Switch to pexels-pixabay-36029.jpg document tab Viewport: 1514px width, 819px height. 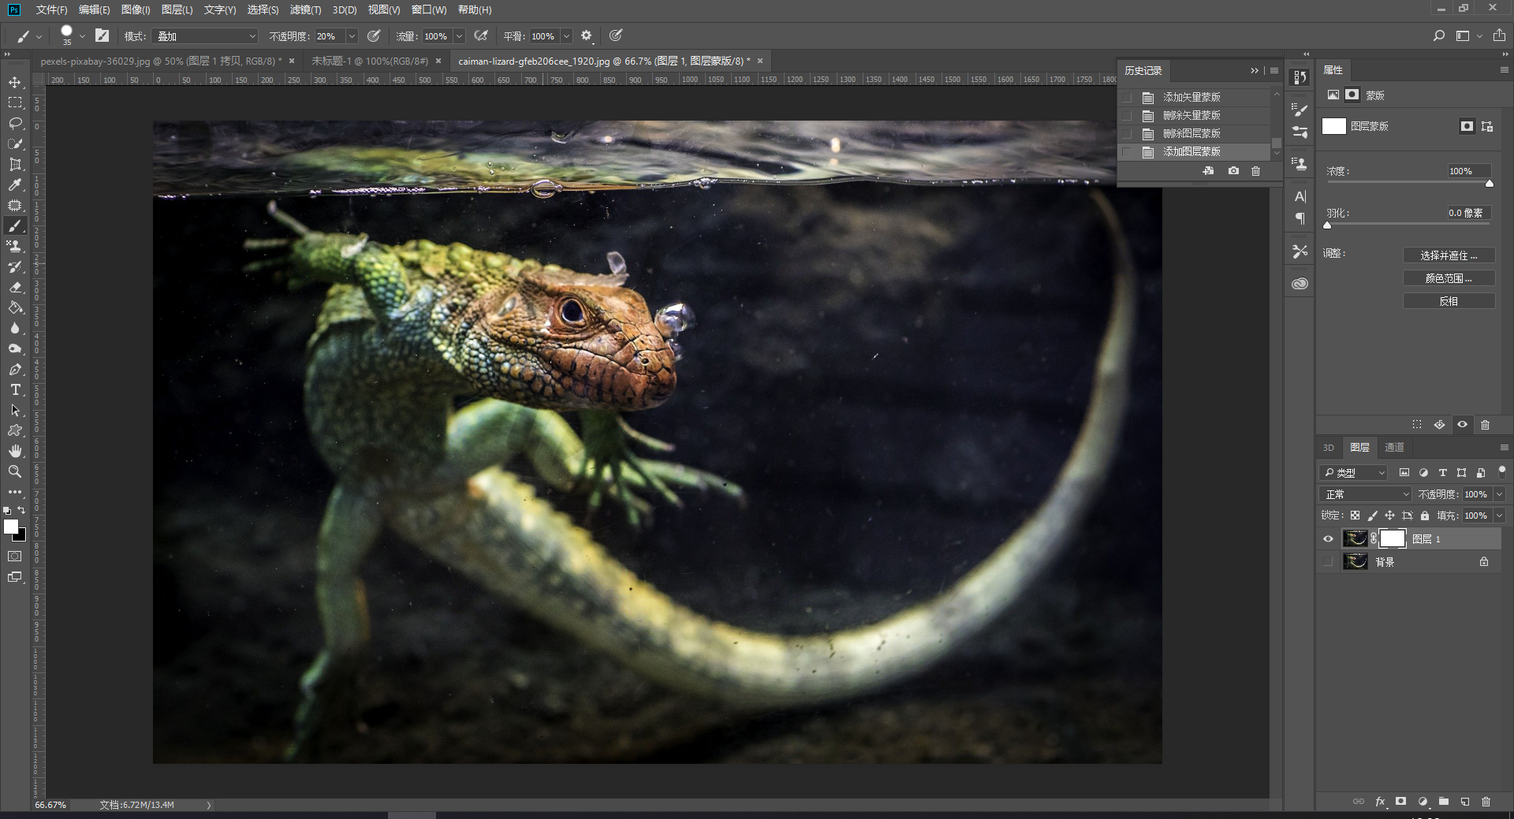point(161,61)
